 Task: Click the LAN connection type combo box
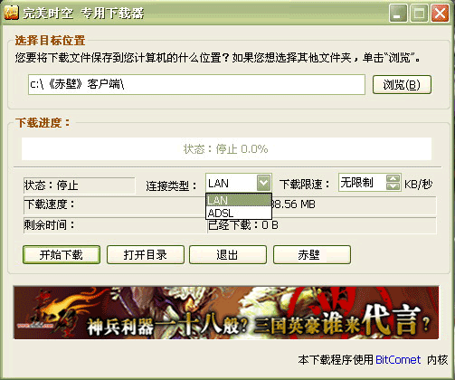(x=239, y=183)
